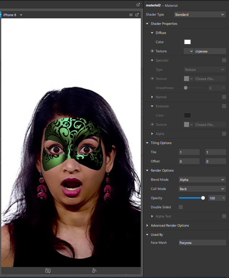
Task: Click the Face Mesh "Рисунок" link
Action: click(x=202, y=243)
